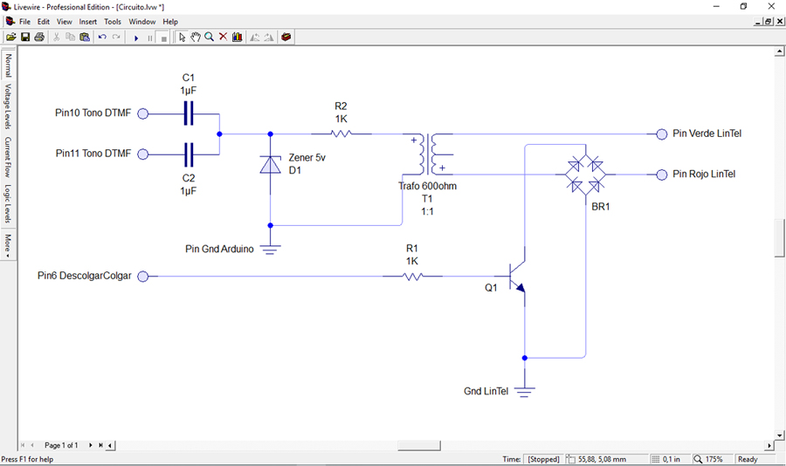Click the rotate left icon
Viewport: 786px width, 466px height.
pos(255,37)
